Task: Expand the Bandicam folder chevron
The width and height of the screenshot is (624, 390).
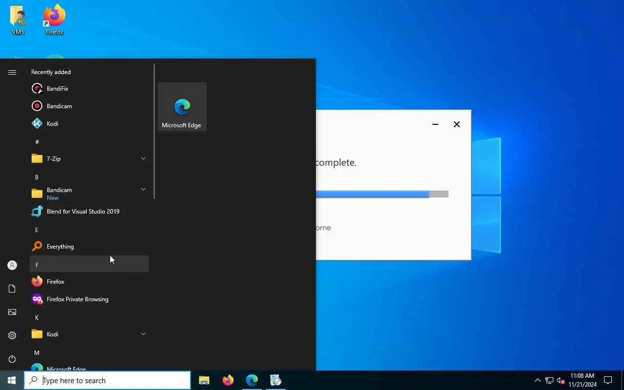Action: point(143,189)
